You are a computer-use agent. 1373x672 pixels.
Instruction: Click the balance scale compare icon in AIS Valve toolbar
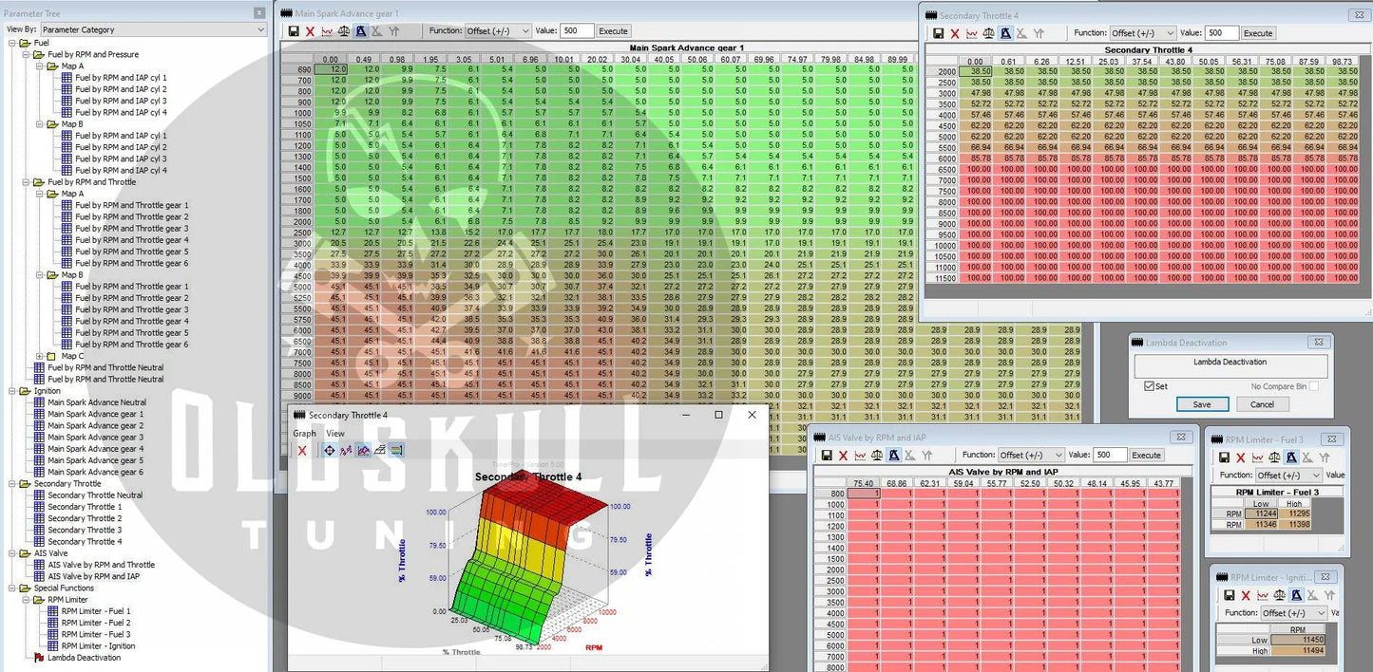[877, 456]
